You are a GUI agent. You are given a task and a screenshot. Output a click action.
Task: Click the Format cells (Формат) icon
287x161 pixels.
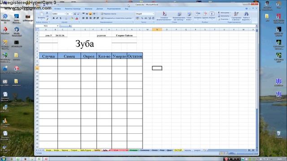coord(212,16)
